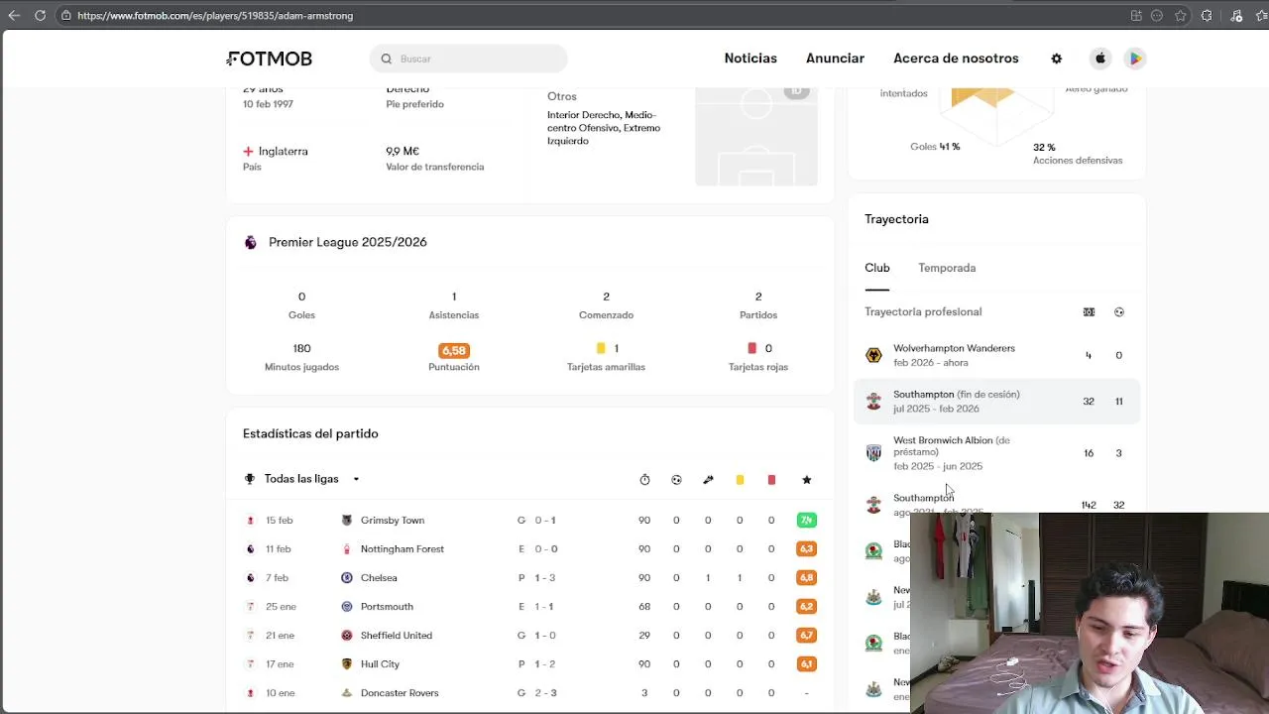The width and height of the screenshot is (1269, 714).
Task: Click the 9,9 M€ transfer value
Action: pyautogui.click(x=403, y=152)
